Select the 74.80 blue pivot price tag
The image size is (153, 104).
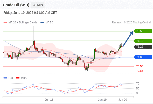[x=143, y=57]
